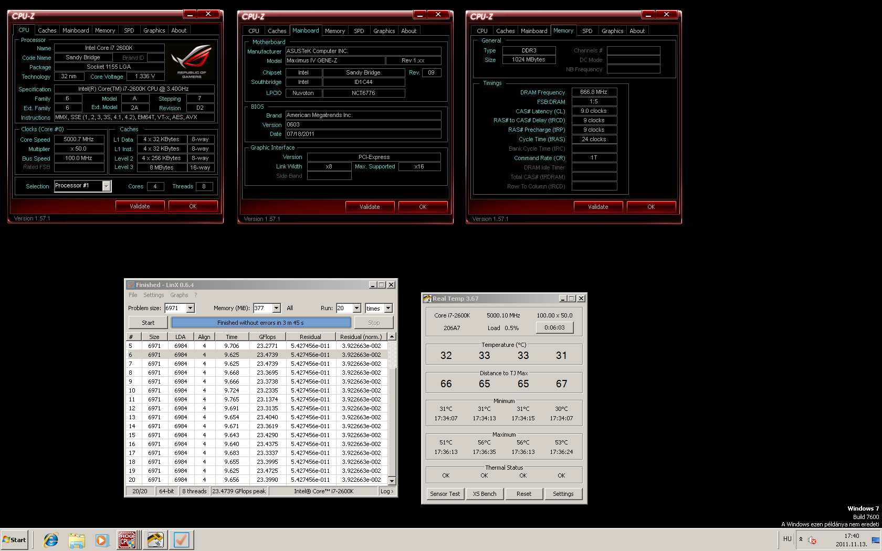
Task: Click the 'Residual (norm.)' column header
Action: coord(361,337)
